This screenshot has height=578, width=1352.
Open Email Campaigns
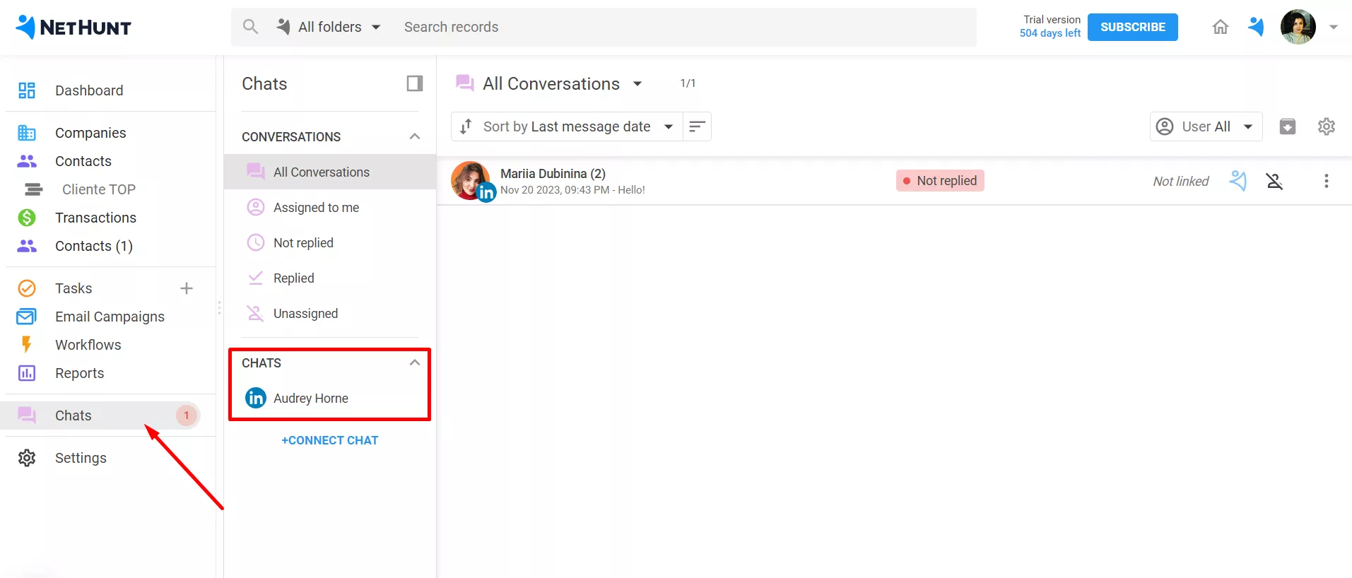110,317
